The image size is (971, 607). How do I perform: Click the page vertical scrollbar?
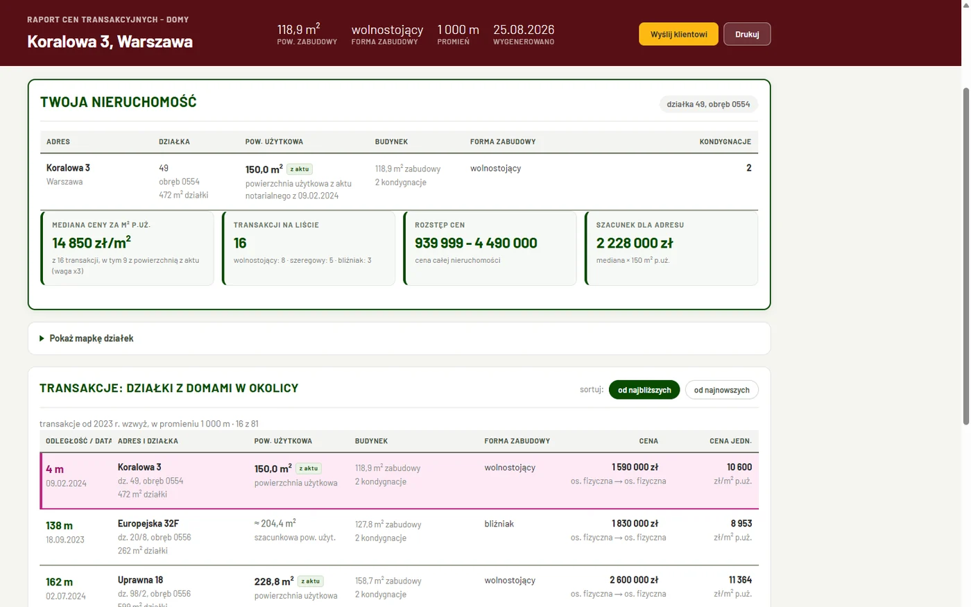pyautogui.click(x=965, y=257)
